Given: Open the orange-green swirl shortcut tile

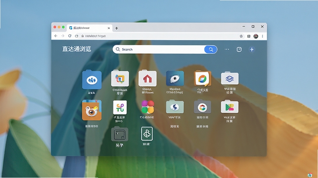Looking at the screenshot, I should pos(202,78).
